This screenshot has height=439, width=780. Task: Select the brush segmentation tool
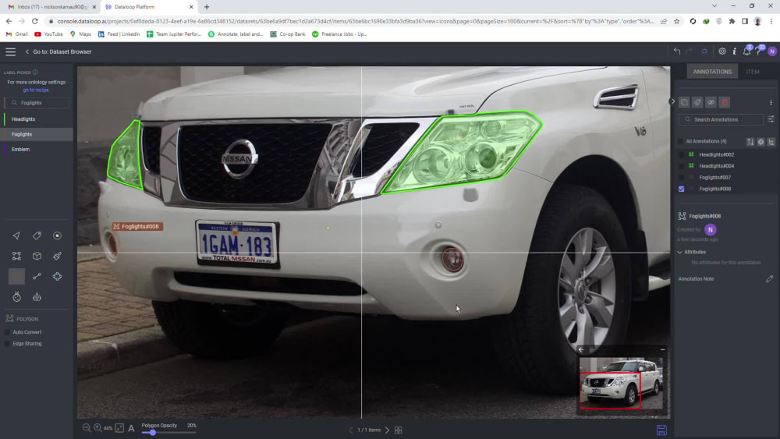pyautogui.click(x=57, y=256)
